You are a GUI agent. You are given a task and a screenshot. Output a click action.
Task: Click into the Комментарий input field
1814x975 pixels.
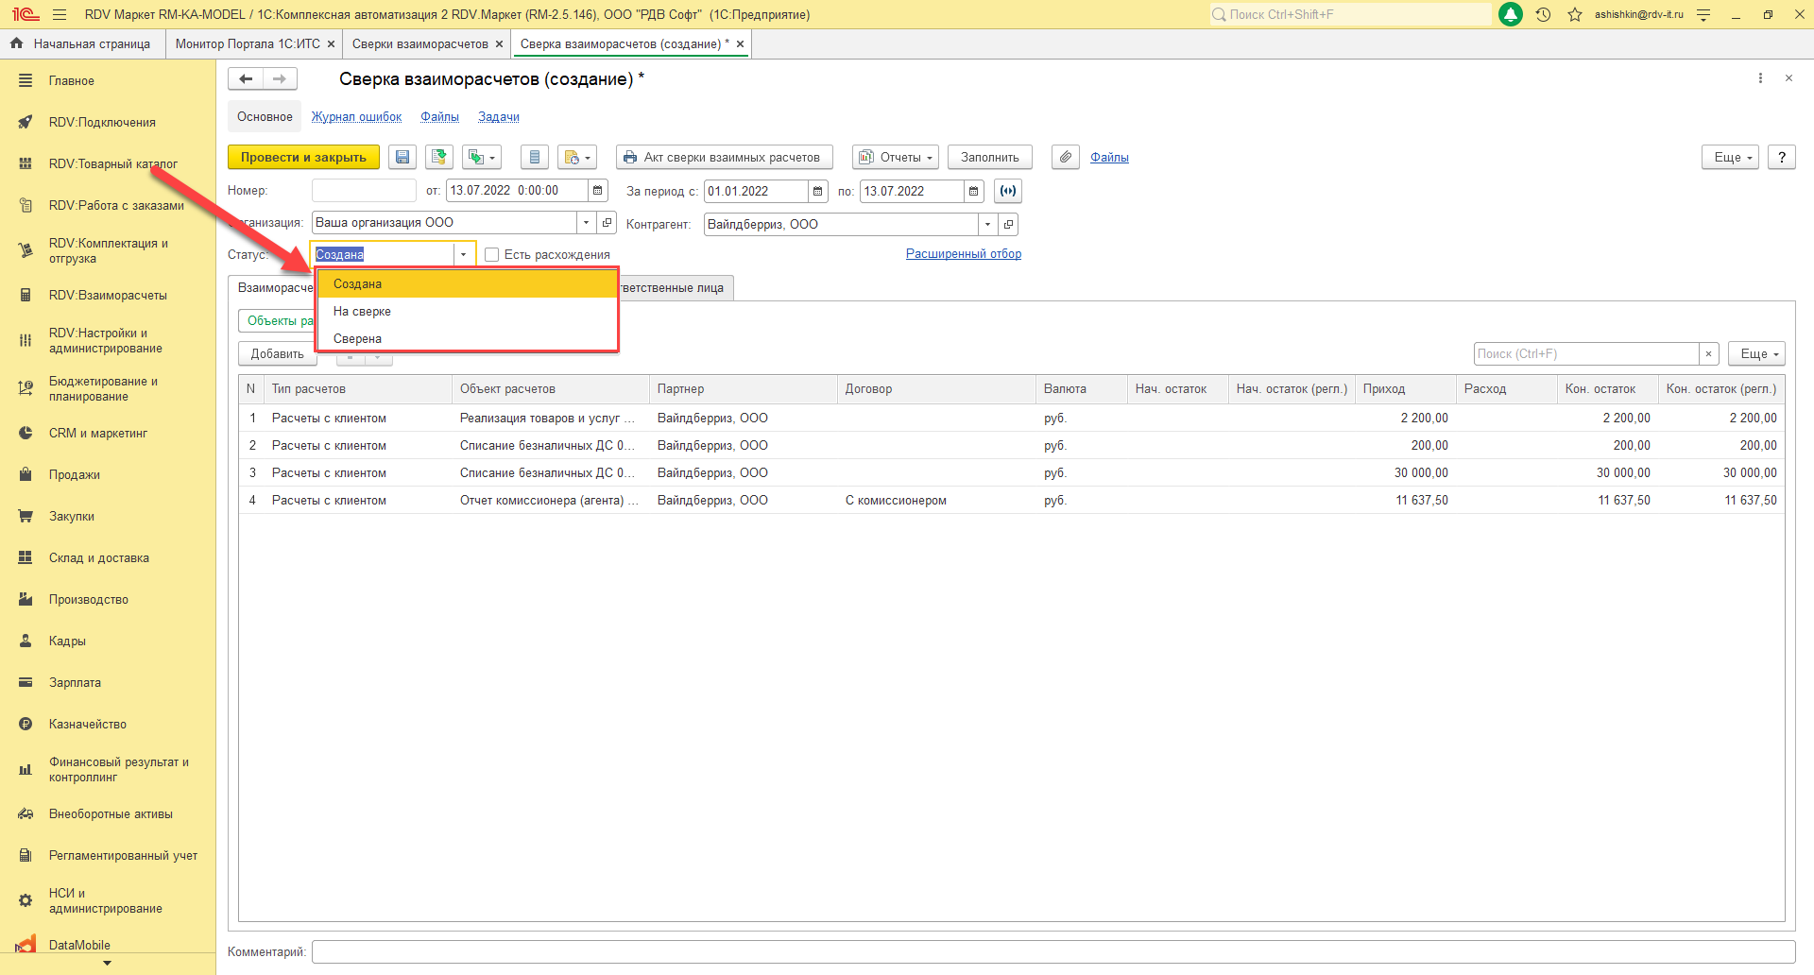coord(1052,952)
